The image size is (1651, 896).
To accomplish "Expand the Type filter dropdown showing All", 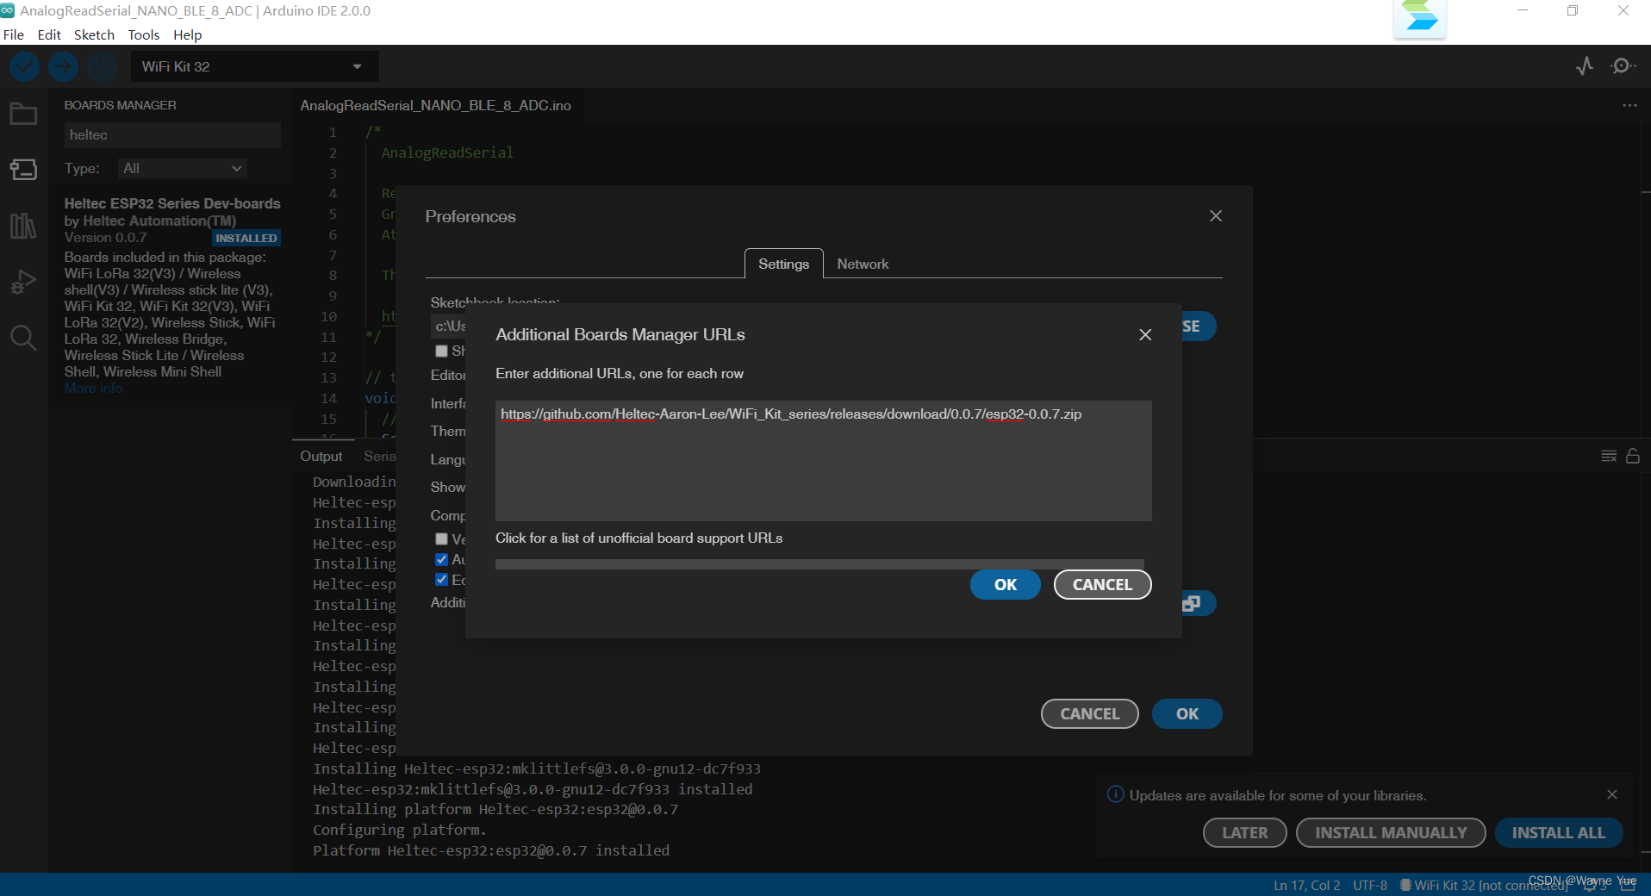I will pyautogui.click(x=181, y=168).
